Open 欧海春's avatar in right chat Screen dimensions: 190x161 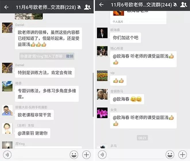click(102, 33)
